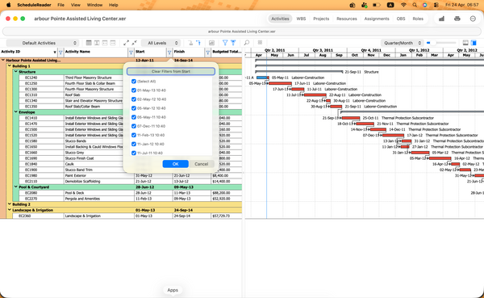This screenshot has height=298, width=484.
Task: Select the table layout icon after Default Activities
Action: [89, 43]
